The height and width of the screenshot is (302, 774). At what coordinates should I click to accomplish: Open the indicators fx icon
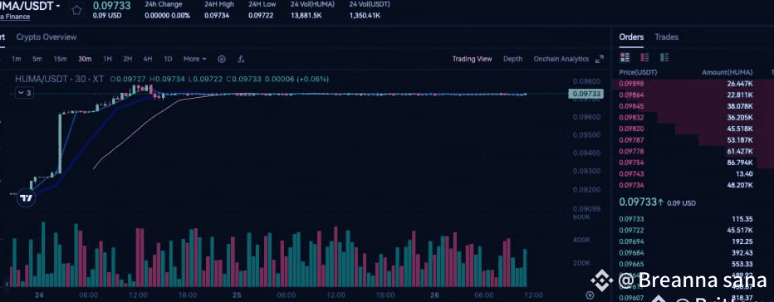[241, 59]
